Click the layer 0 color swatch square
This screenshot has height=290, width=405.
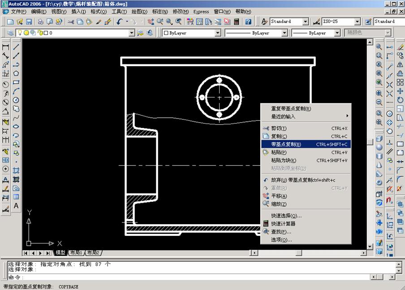pyautogui.click(x=46, y=33)
